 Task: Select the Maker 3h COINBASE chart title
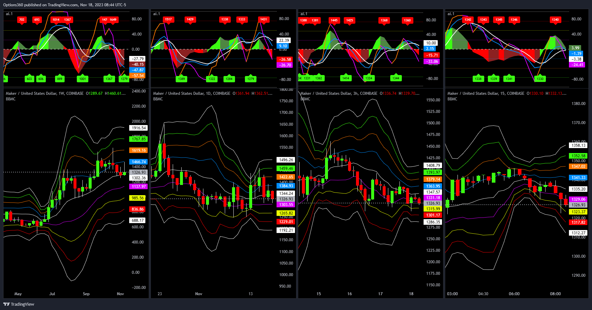point(339,93)
